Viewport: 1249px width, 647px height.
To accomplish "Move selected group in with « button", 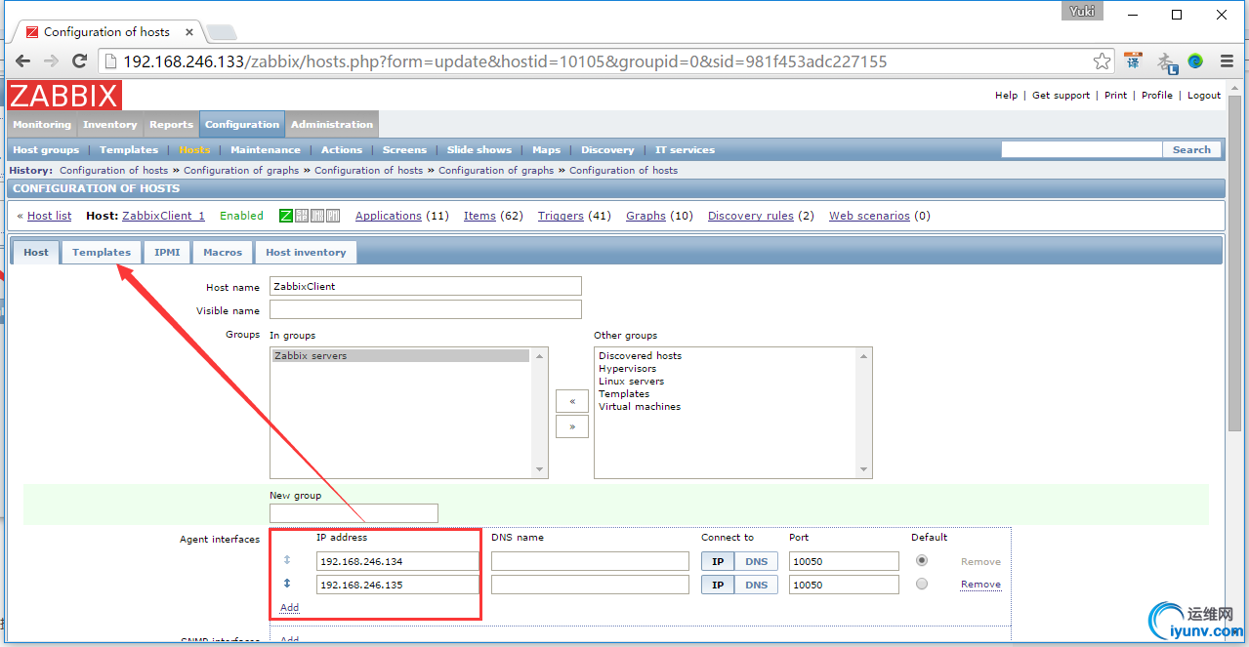I will tap(572, 401).
